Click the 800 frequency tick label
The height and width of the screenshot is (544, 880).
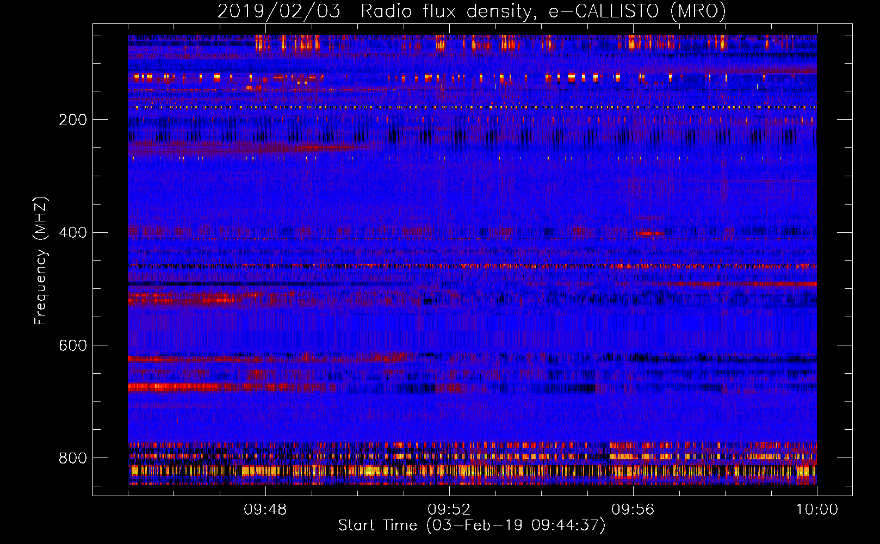point(73,458)
